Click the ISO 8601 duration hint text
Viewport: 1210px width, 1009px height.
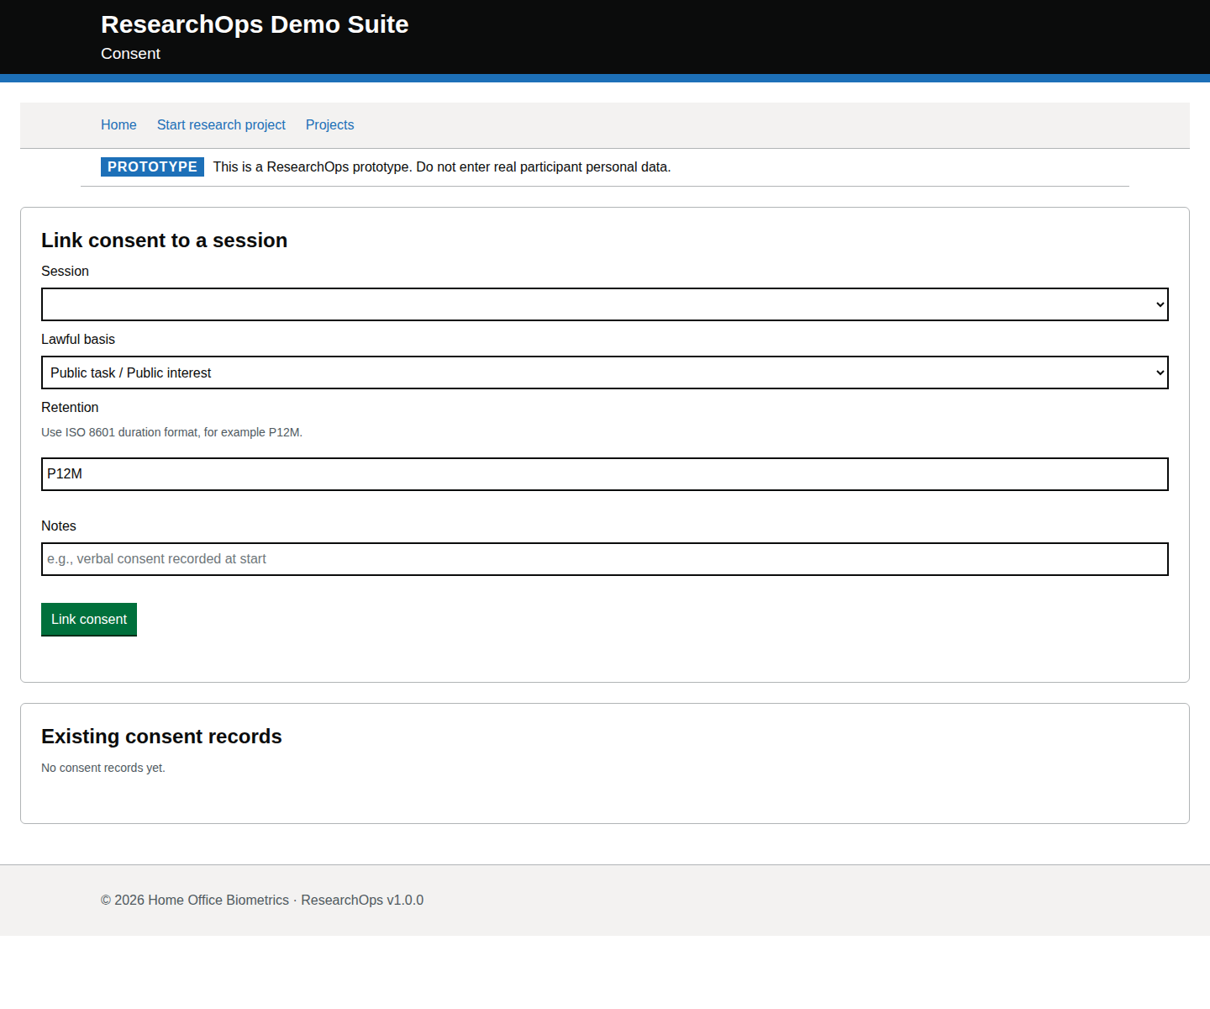[x=171, y=432]
